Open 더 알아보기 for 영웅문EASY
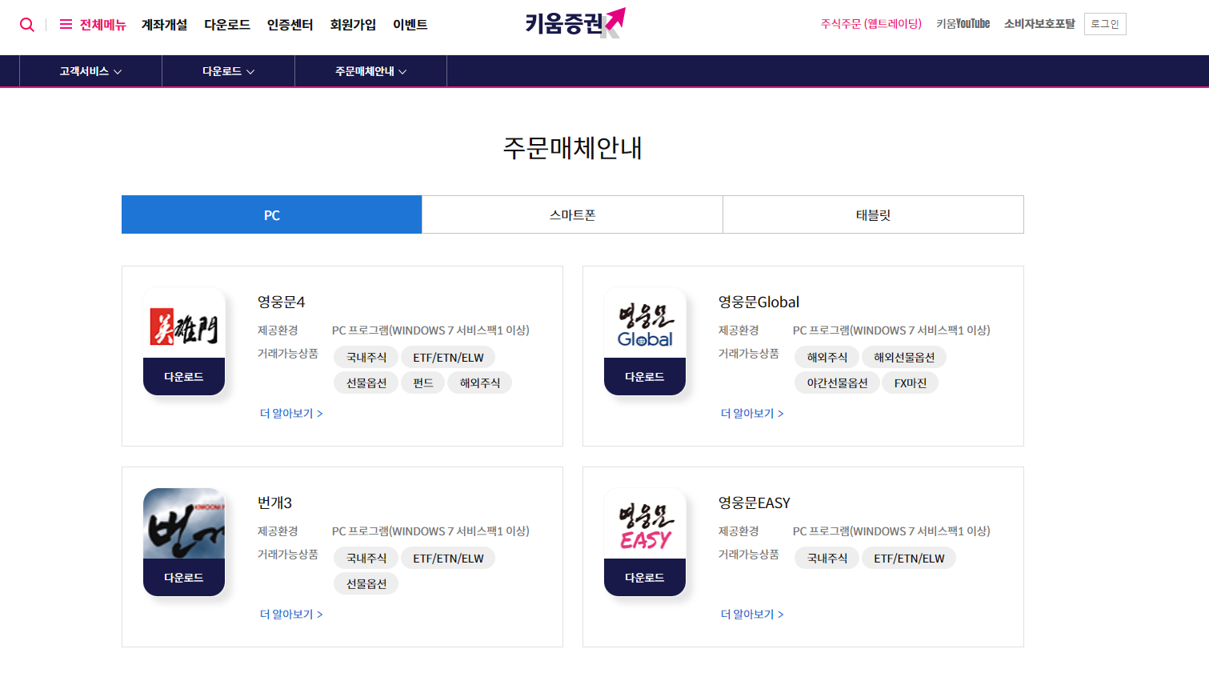Viewport: 1209px width, 685px height. pos(752,614)
